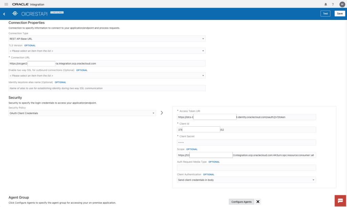The image size is (347, 207).
Task: Open the chat assistant in bottom corner
Action: pyautogui.click(x=340, y=200)
